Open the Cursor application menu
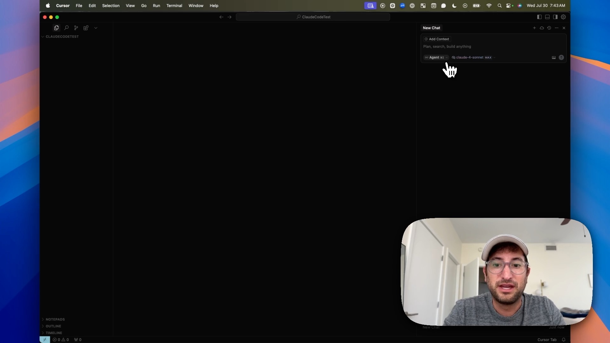The height and width of the screenshot is (343, 610). (x=63, y=6)
